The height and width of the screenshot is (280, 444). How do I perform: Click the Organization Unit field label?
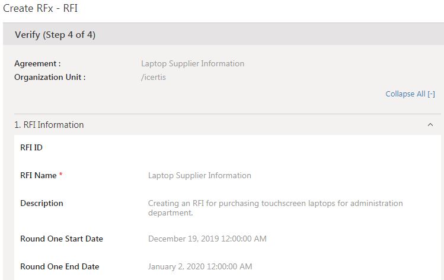(x=50, y=77)
